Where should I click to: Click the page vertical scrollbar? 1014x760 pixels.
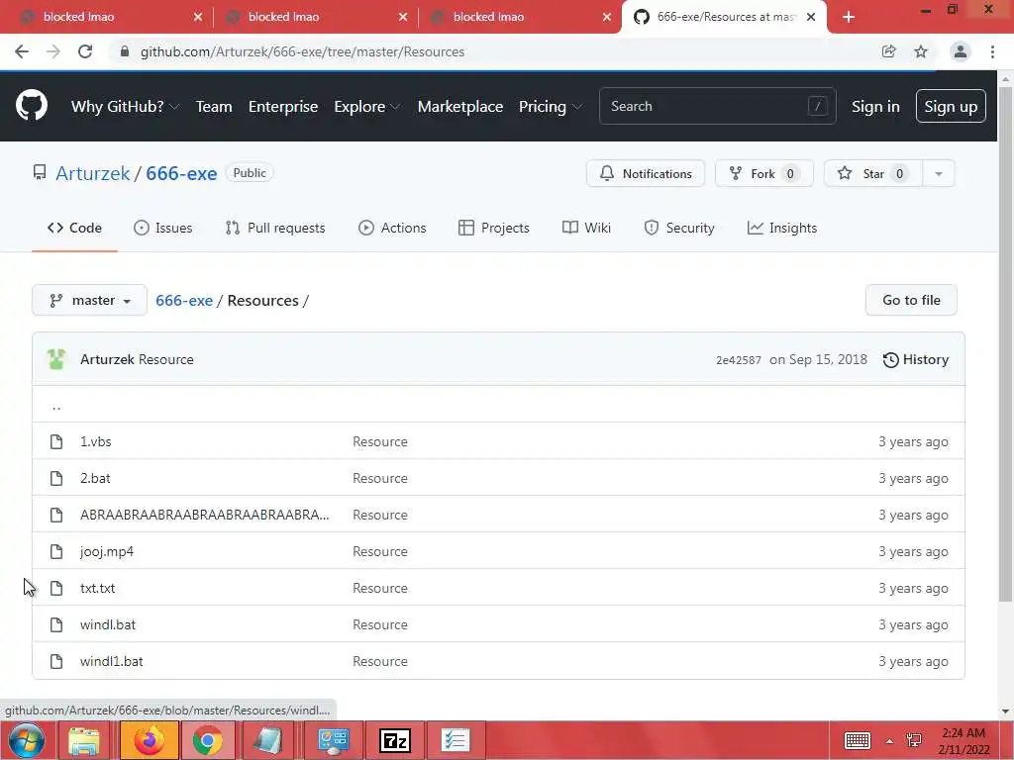1005,343
